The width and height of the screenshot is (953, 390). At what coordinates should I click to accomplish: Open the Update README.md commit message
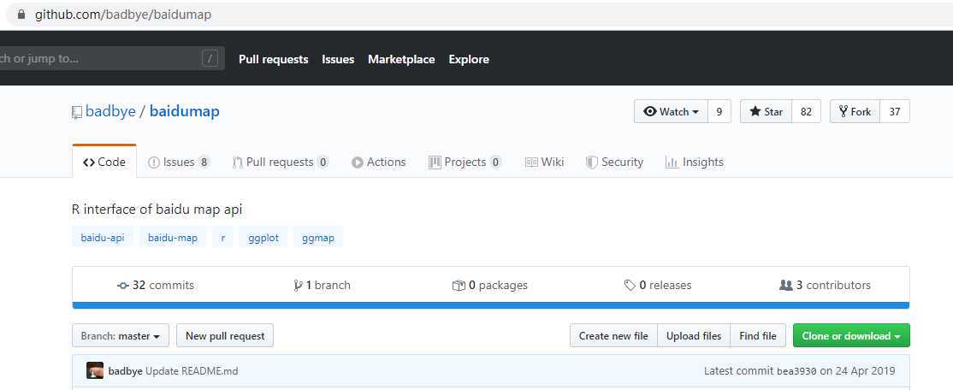[192, 370]
